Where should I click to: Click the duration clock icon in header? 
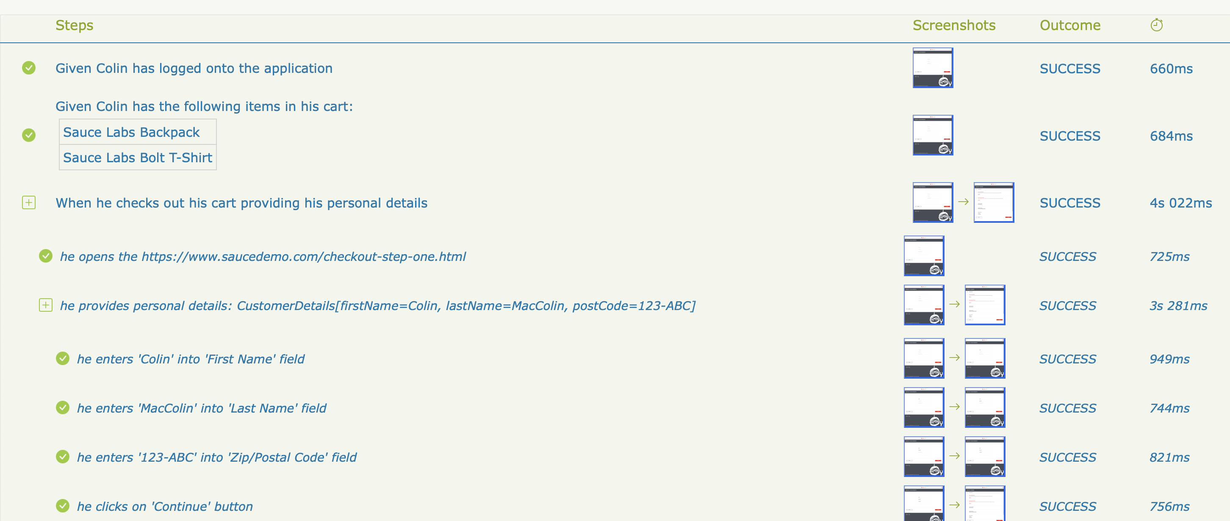coord(1156,25)
